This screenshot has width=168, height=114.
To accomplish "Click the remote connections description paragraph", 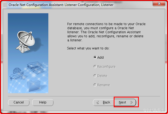I will coord(106,32).
